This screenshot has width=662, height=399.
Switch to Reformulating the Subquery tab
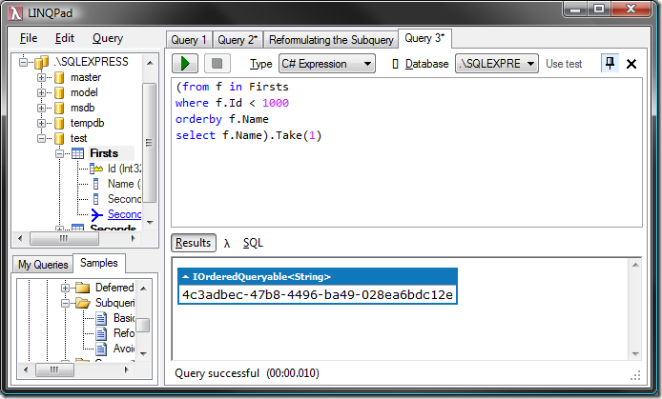click(331, 40)
